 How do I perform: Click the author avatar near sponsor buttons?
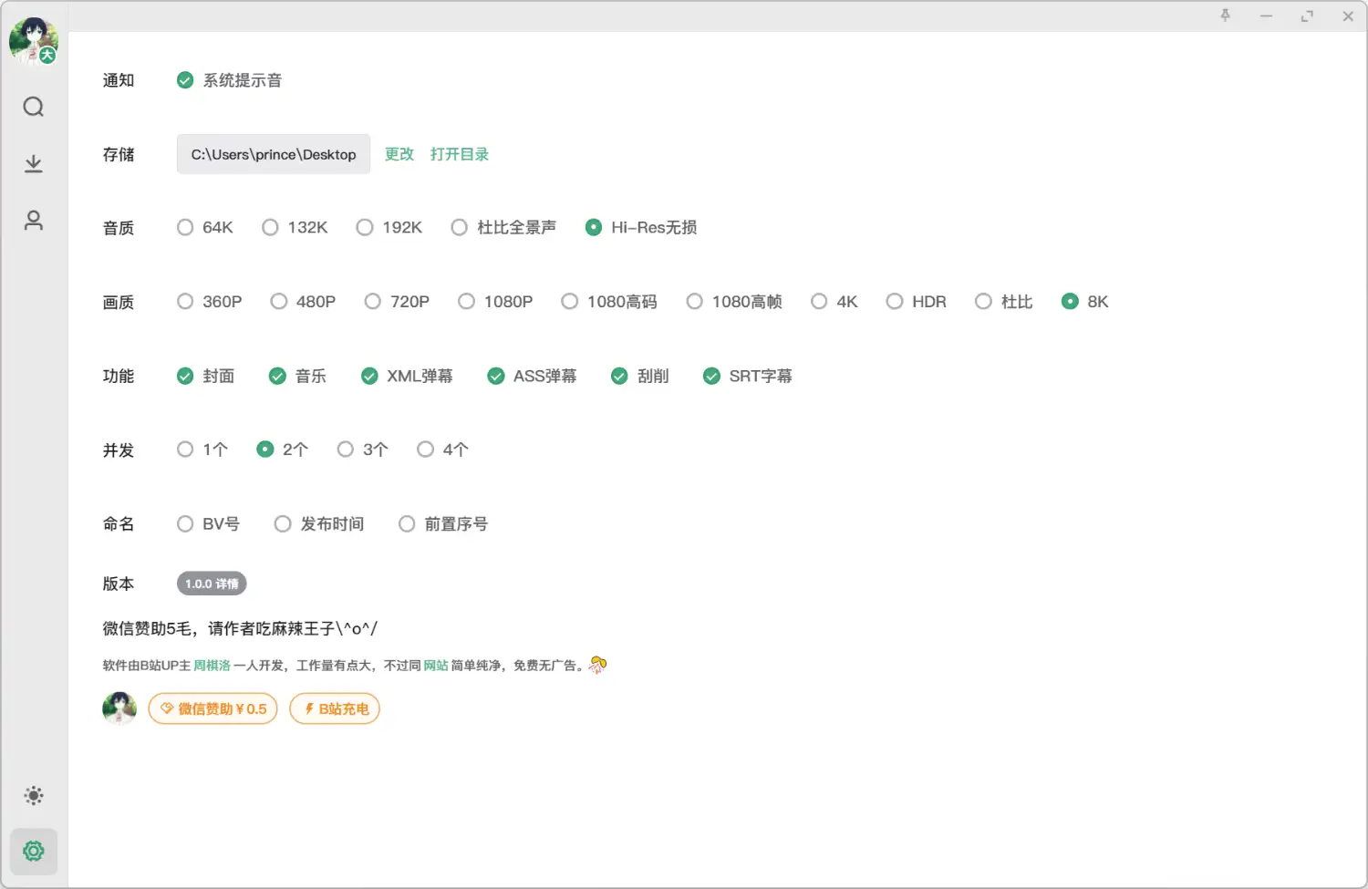click(119, 708)
